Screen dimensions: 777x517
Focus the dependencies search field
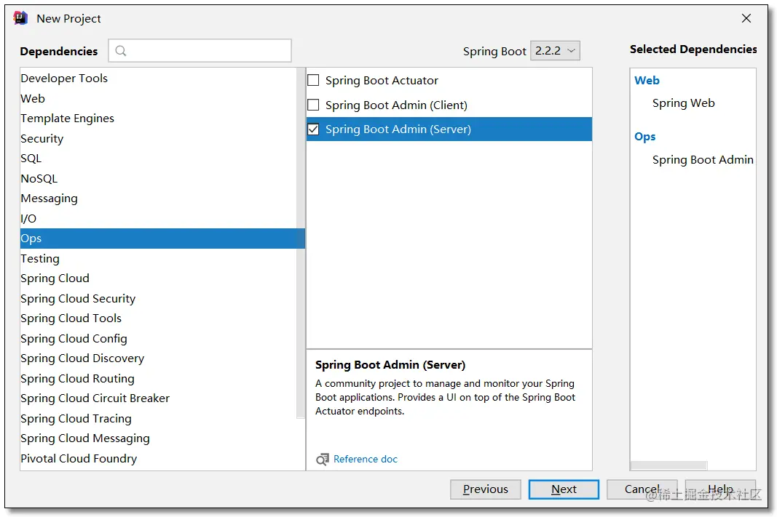point(200,50)
